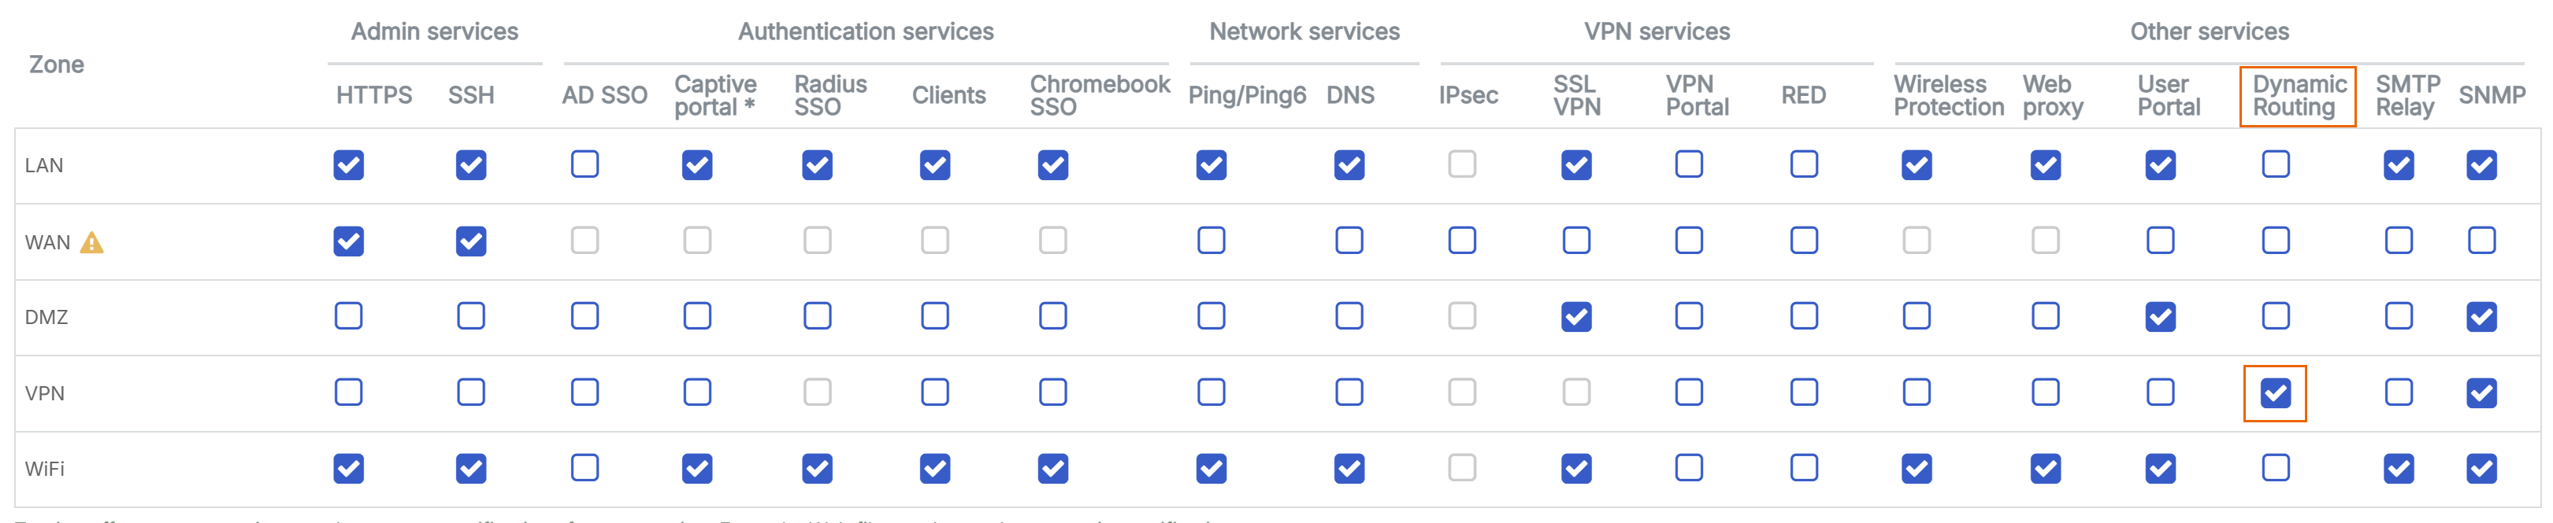Enable Ping/Ping6 for WAN zone

(1211, 241)
